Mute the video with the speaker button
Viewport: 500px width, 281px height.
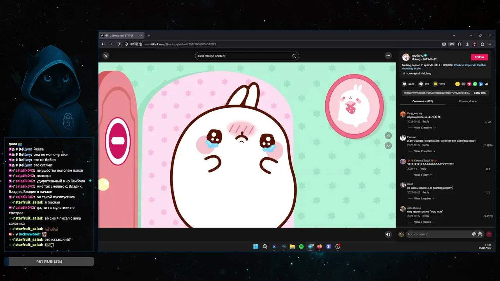pyautogui.click(x=388, y=234)
